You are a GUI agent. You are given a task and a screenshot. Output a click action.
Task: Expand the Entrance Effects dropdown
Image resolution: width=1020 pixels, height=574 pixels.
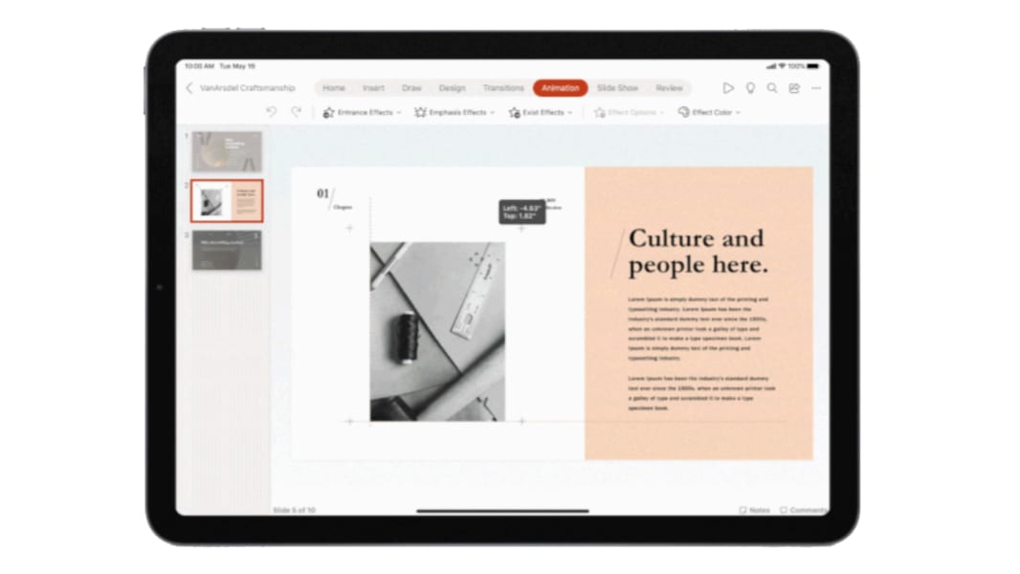(363, 113)
